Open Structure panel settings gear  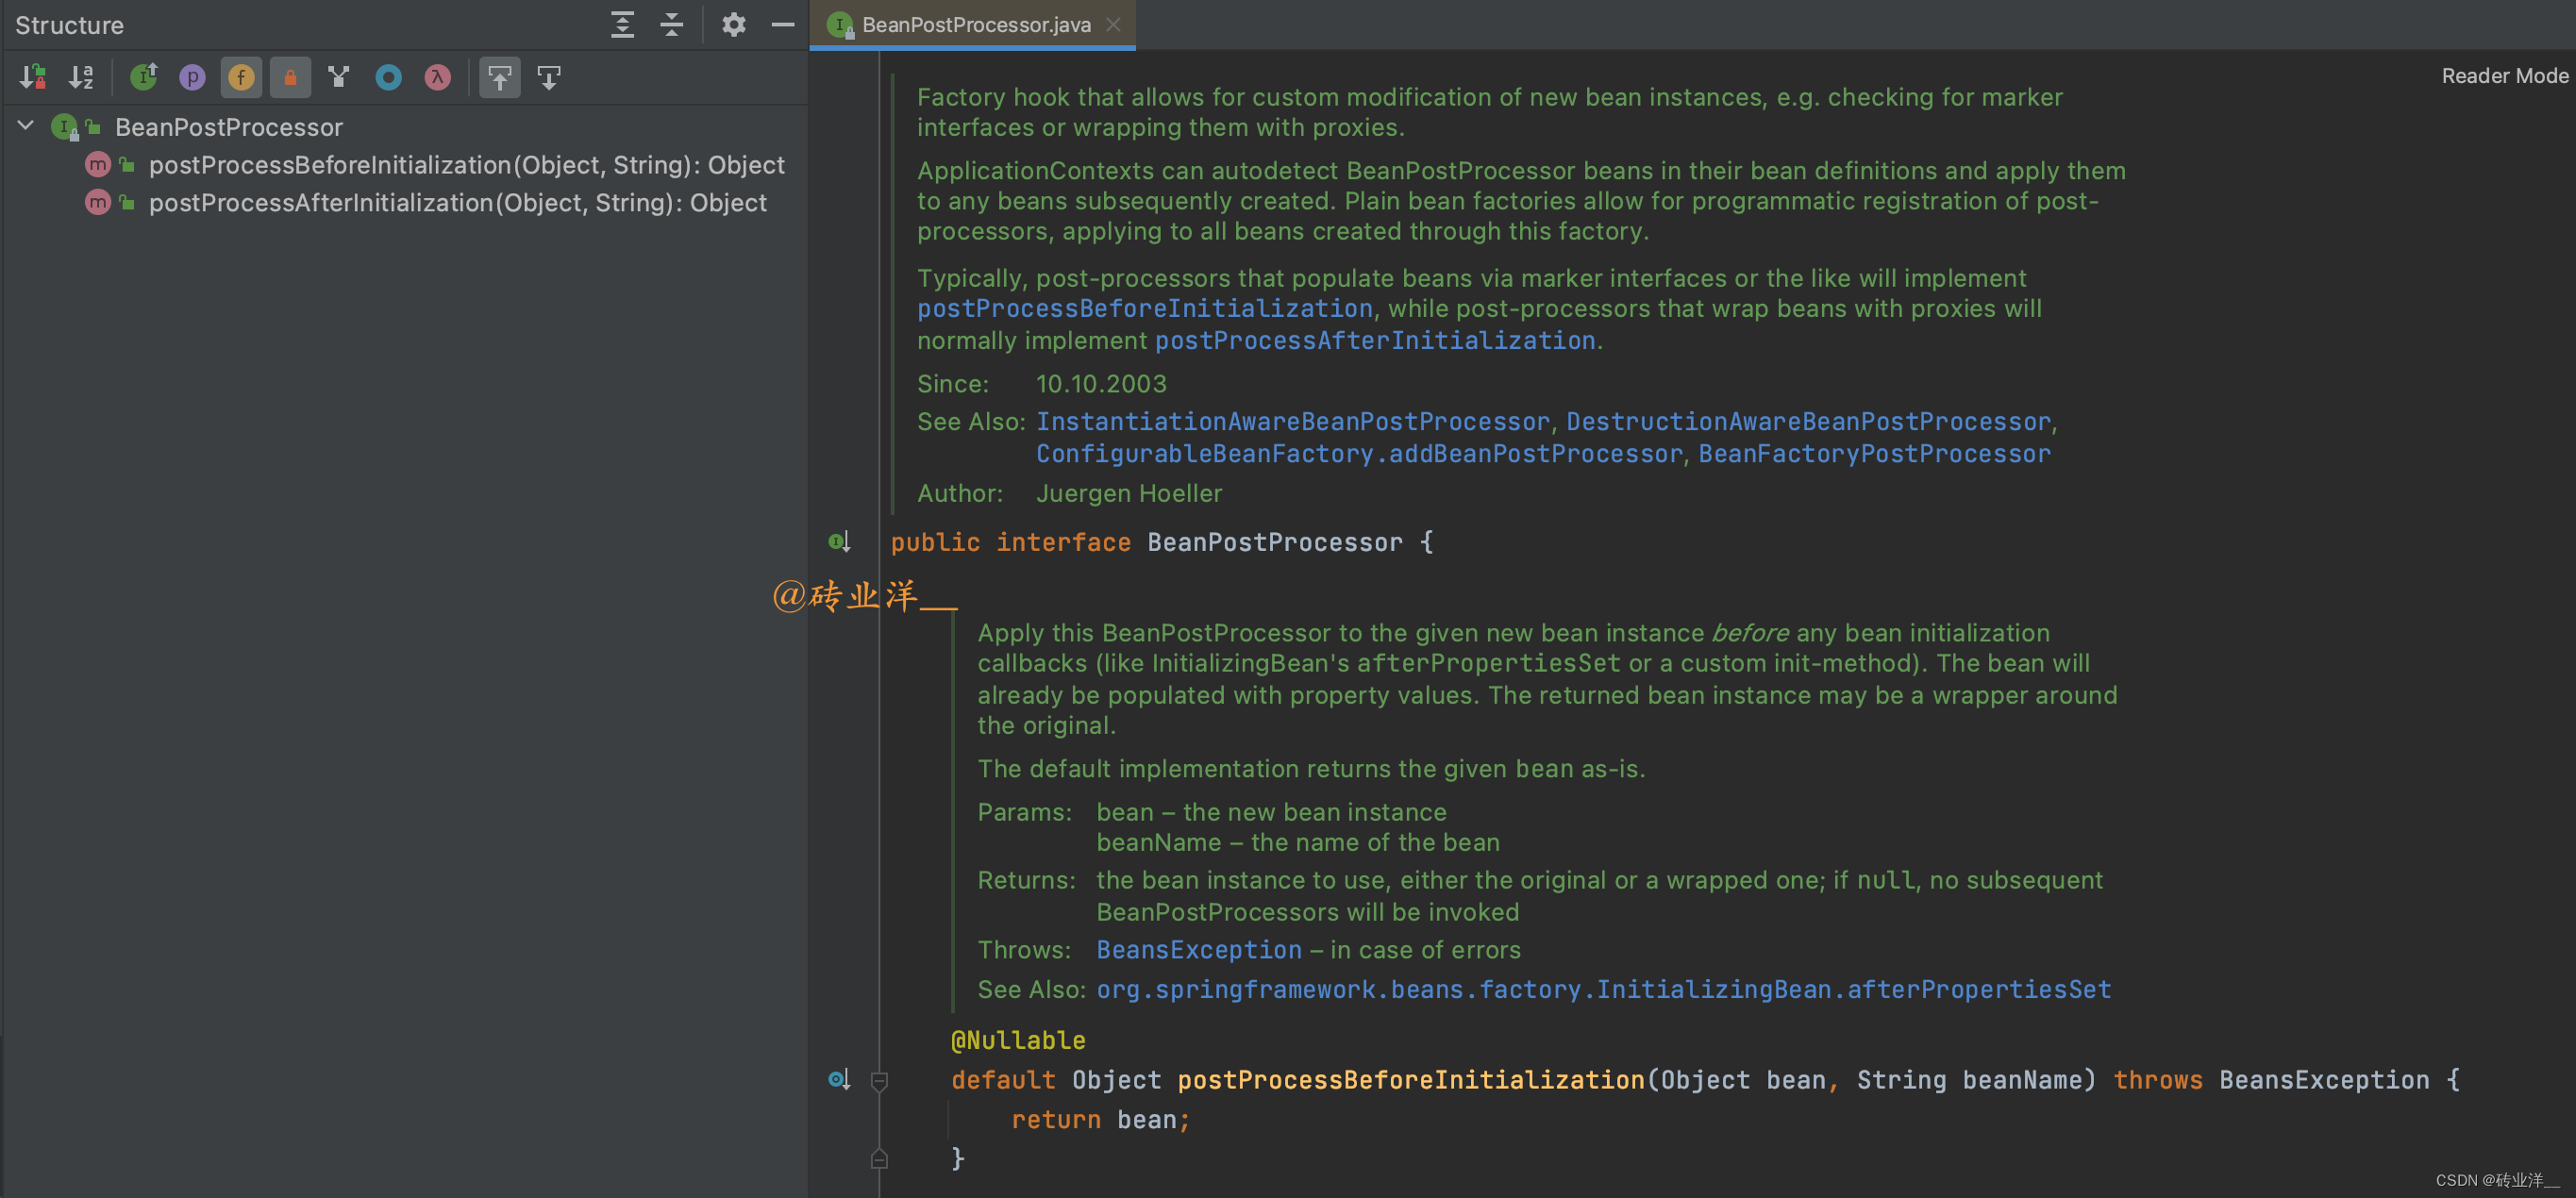click(x=733, y=25)
